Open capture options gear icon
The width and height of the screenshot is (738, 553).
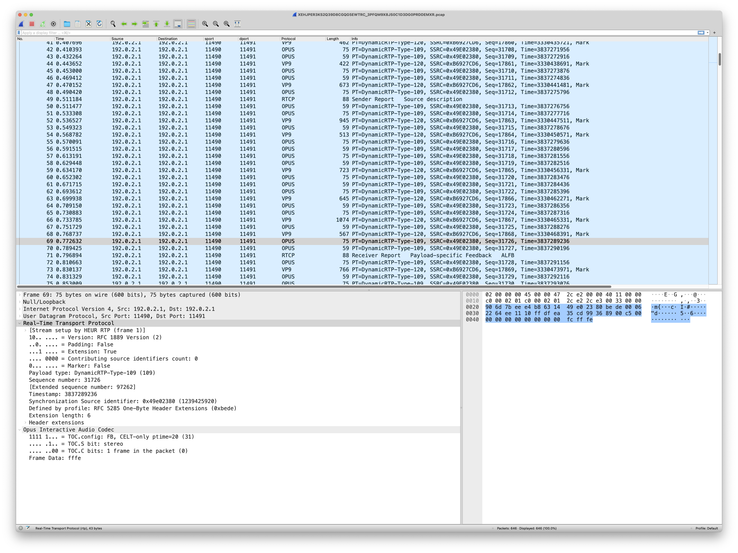[53, 24]
